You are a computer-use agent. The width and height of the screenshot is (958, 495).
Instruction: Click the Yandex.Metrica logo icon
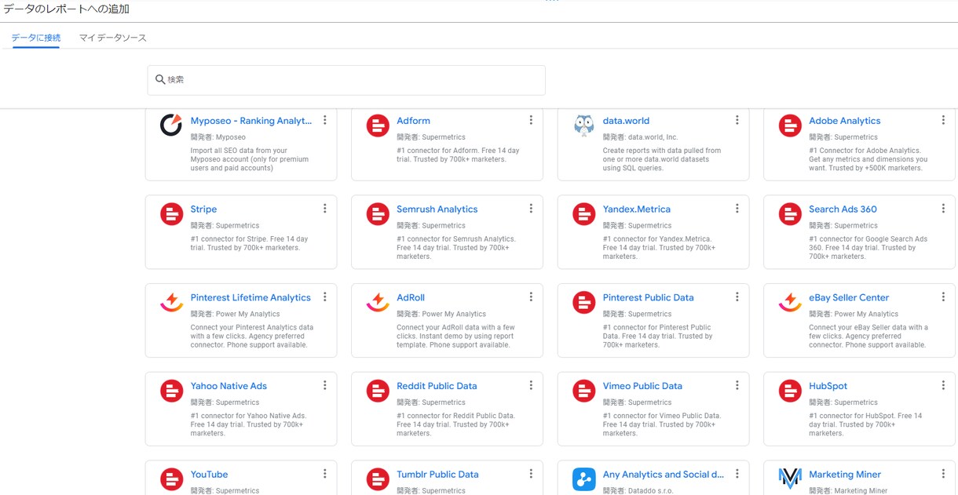pos(583,214)
